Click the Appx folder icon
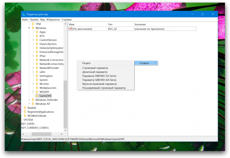 [x=37, y=32]
